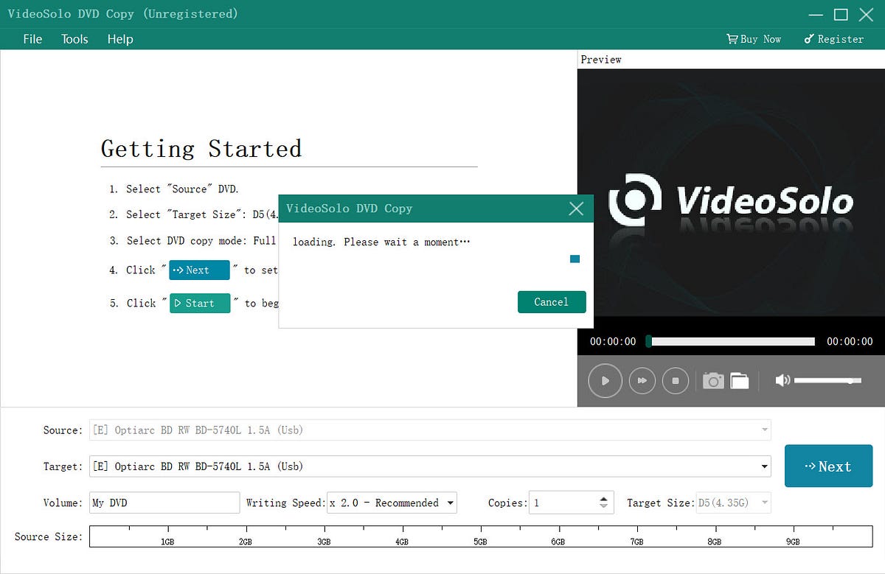The width and height of the screenshot is (885, 574).
Task: Edit the Volume name field My DVD
Action: pyautogui.click(x=164, y=503)
